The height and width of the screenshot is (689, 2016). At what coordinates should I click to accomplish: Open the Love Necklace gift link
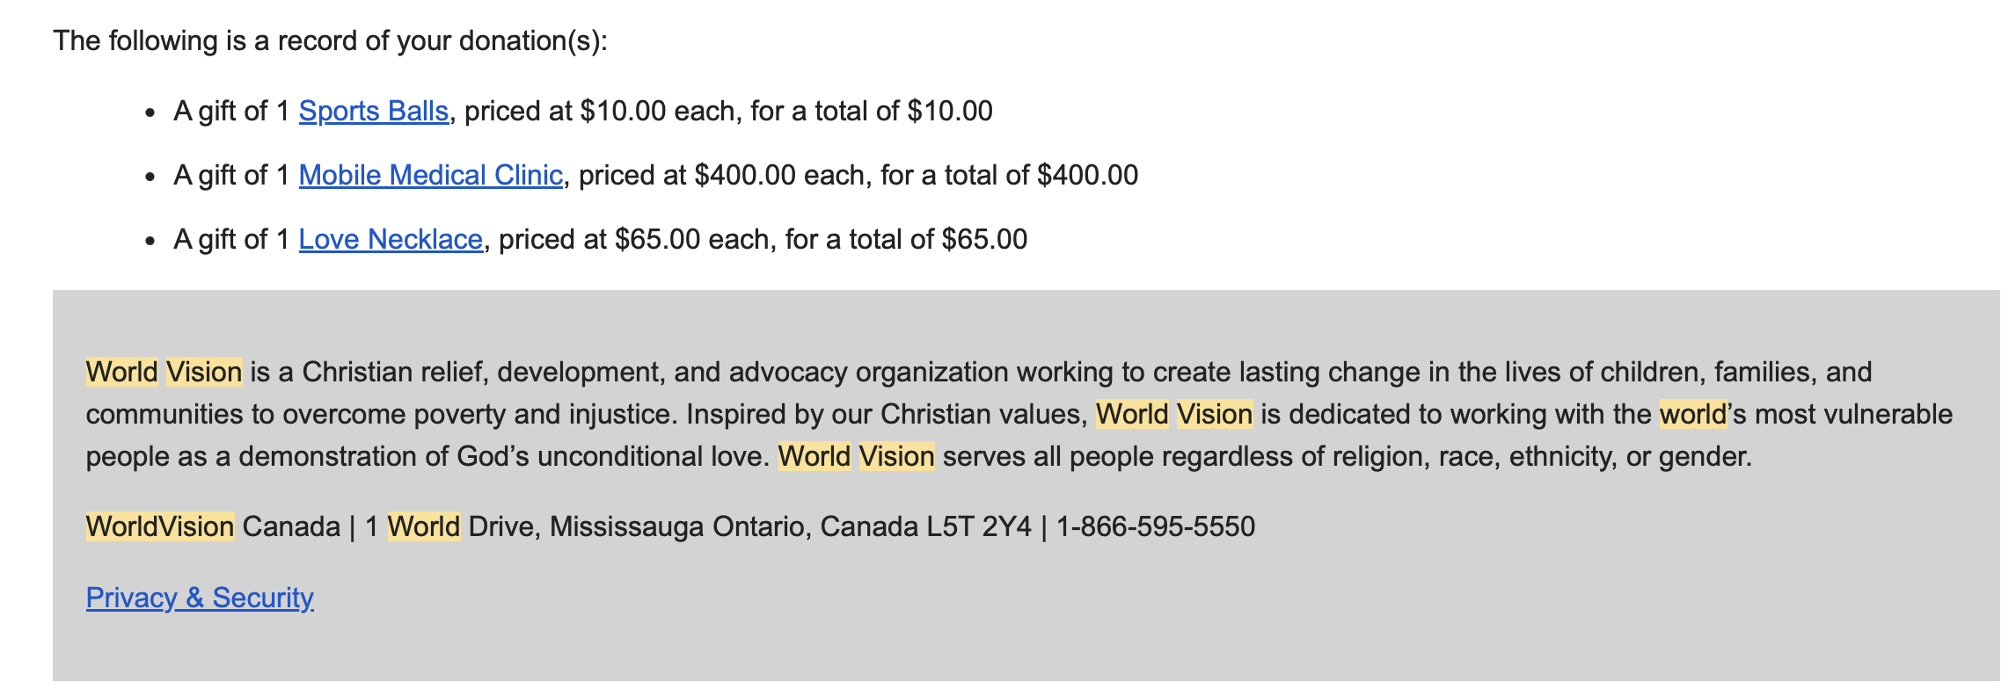click(391, 240)
